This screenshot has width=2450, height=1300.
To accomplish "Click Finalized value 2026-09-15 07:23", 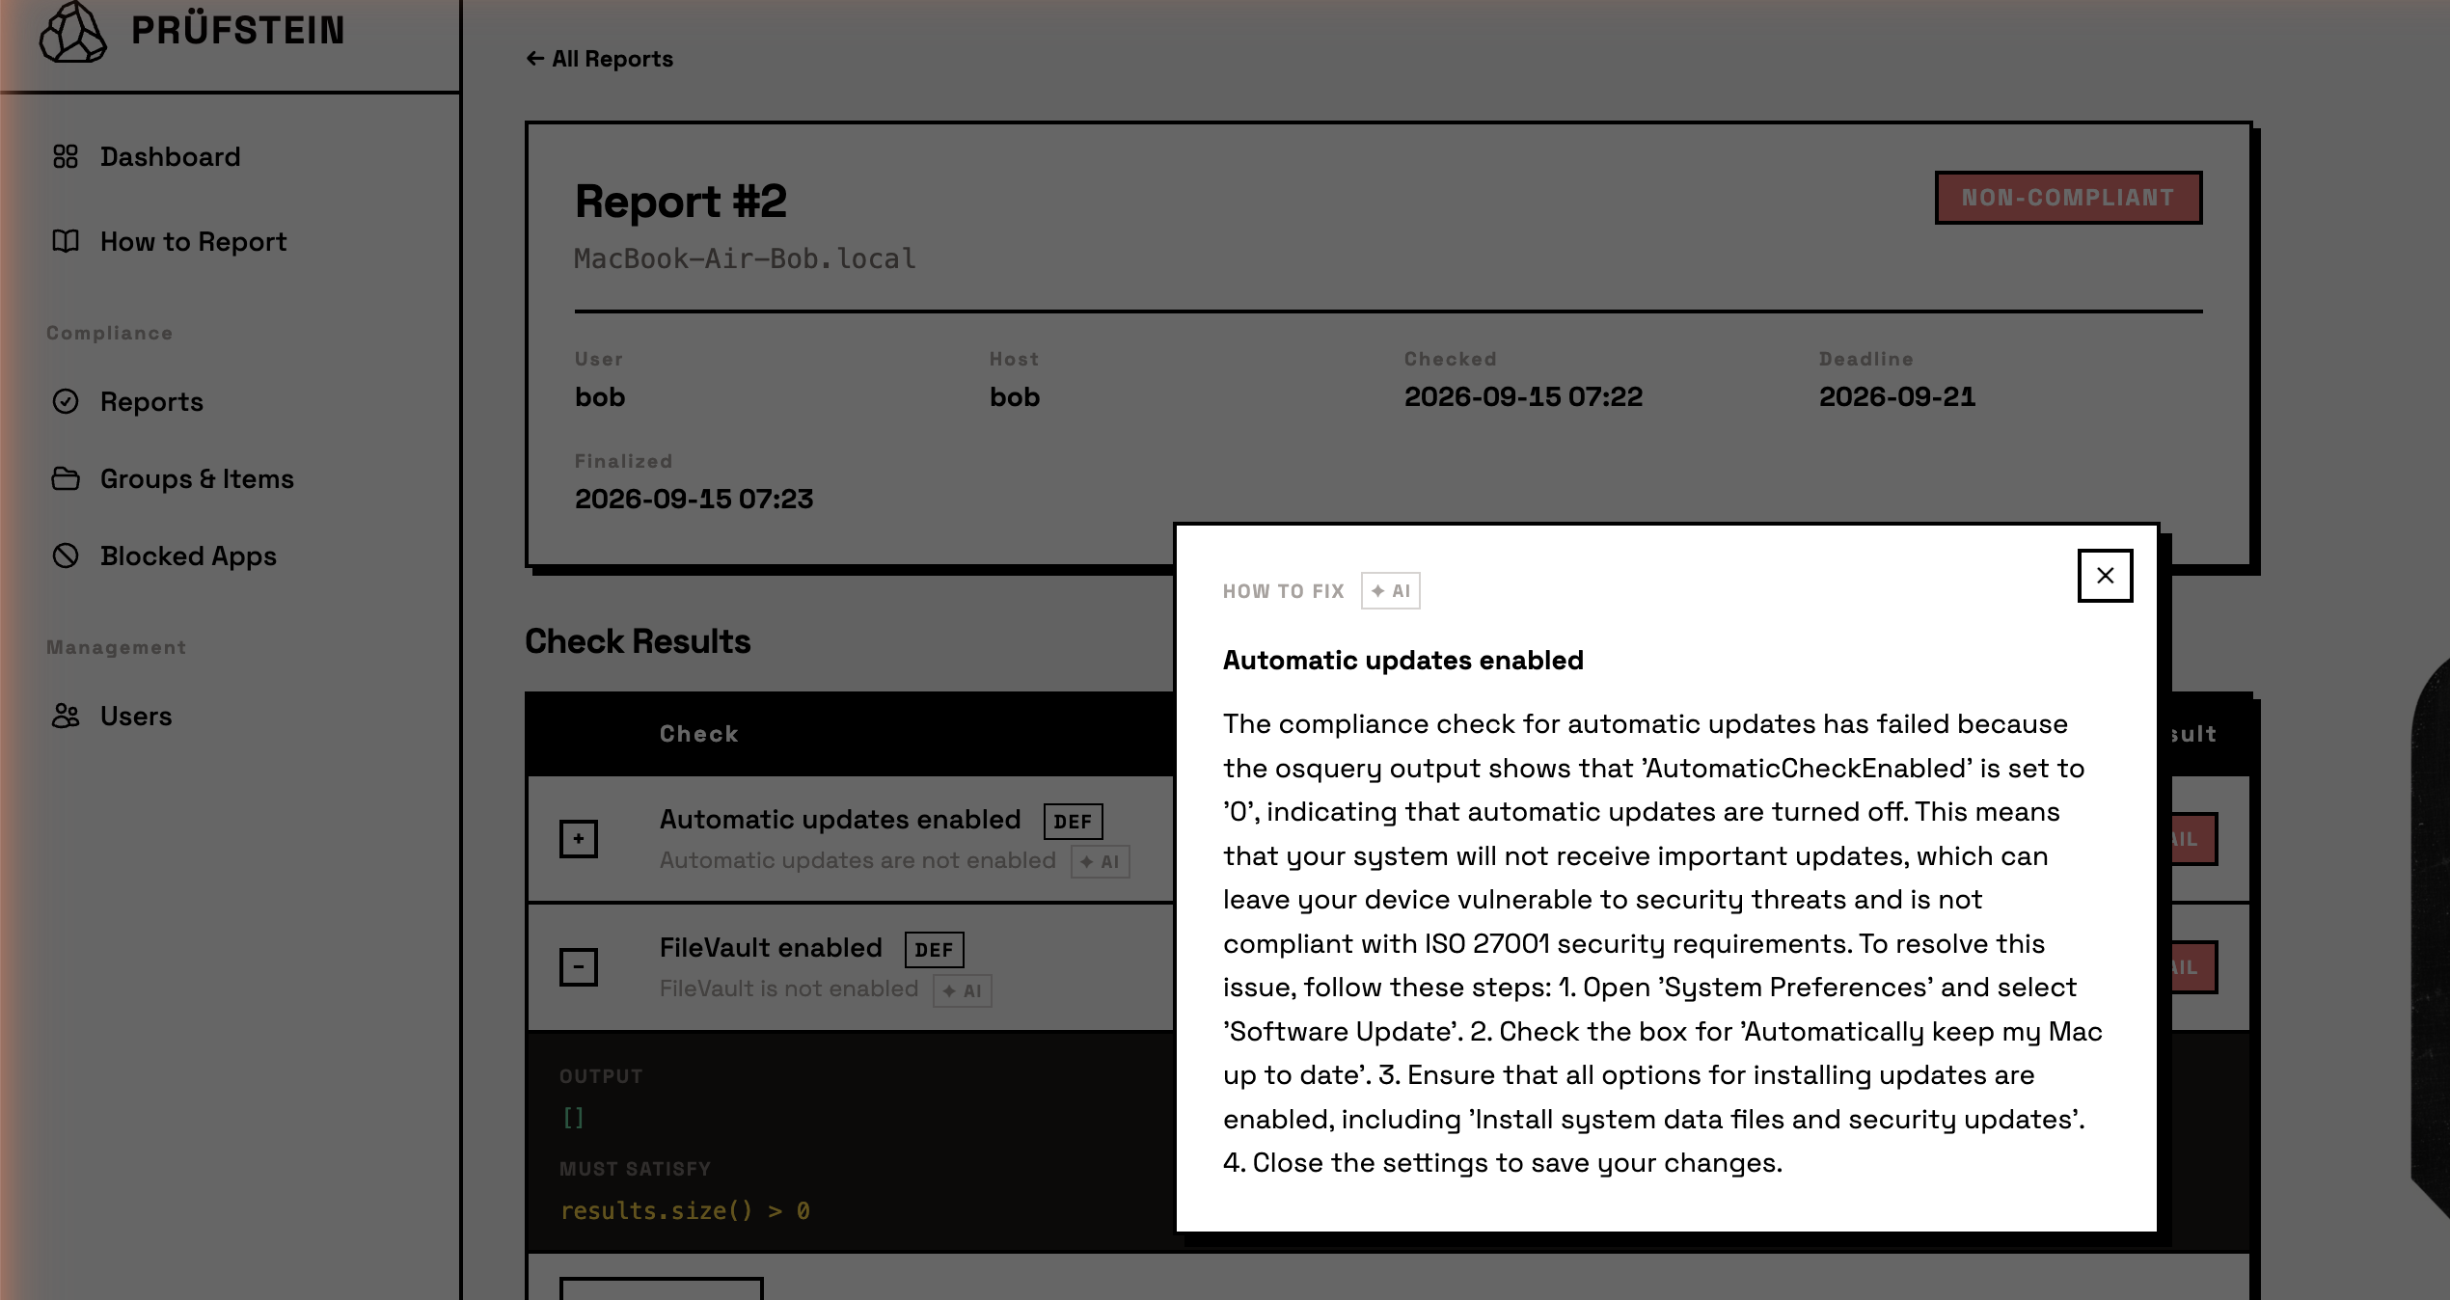I will [694, 499].
